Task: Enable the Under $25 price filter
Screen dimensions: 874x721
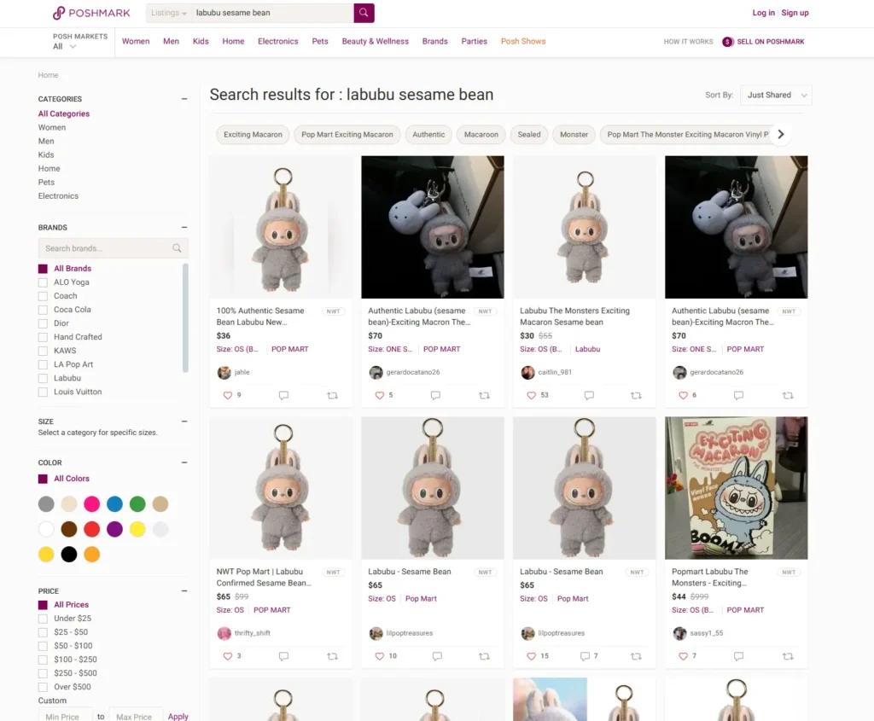Action: [43, 619]
